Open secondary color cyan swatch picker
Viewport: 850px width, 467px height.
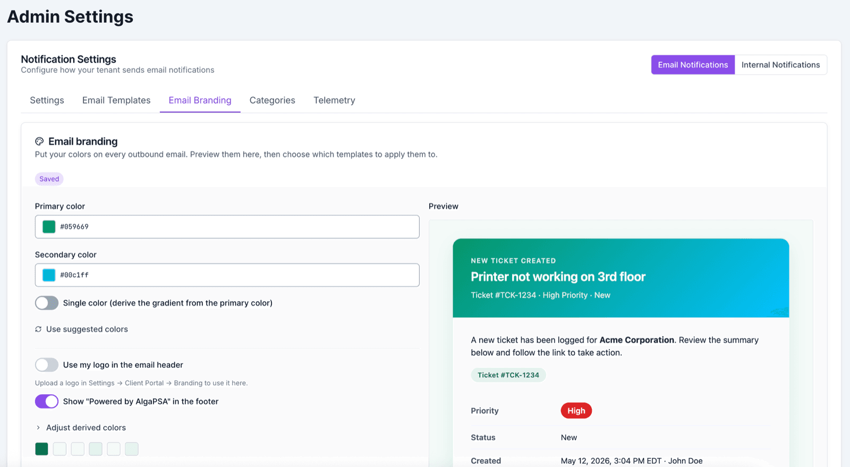point(49,275)
